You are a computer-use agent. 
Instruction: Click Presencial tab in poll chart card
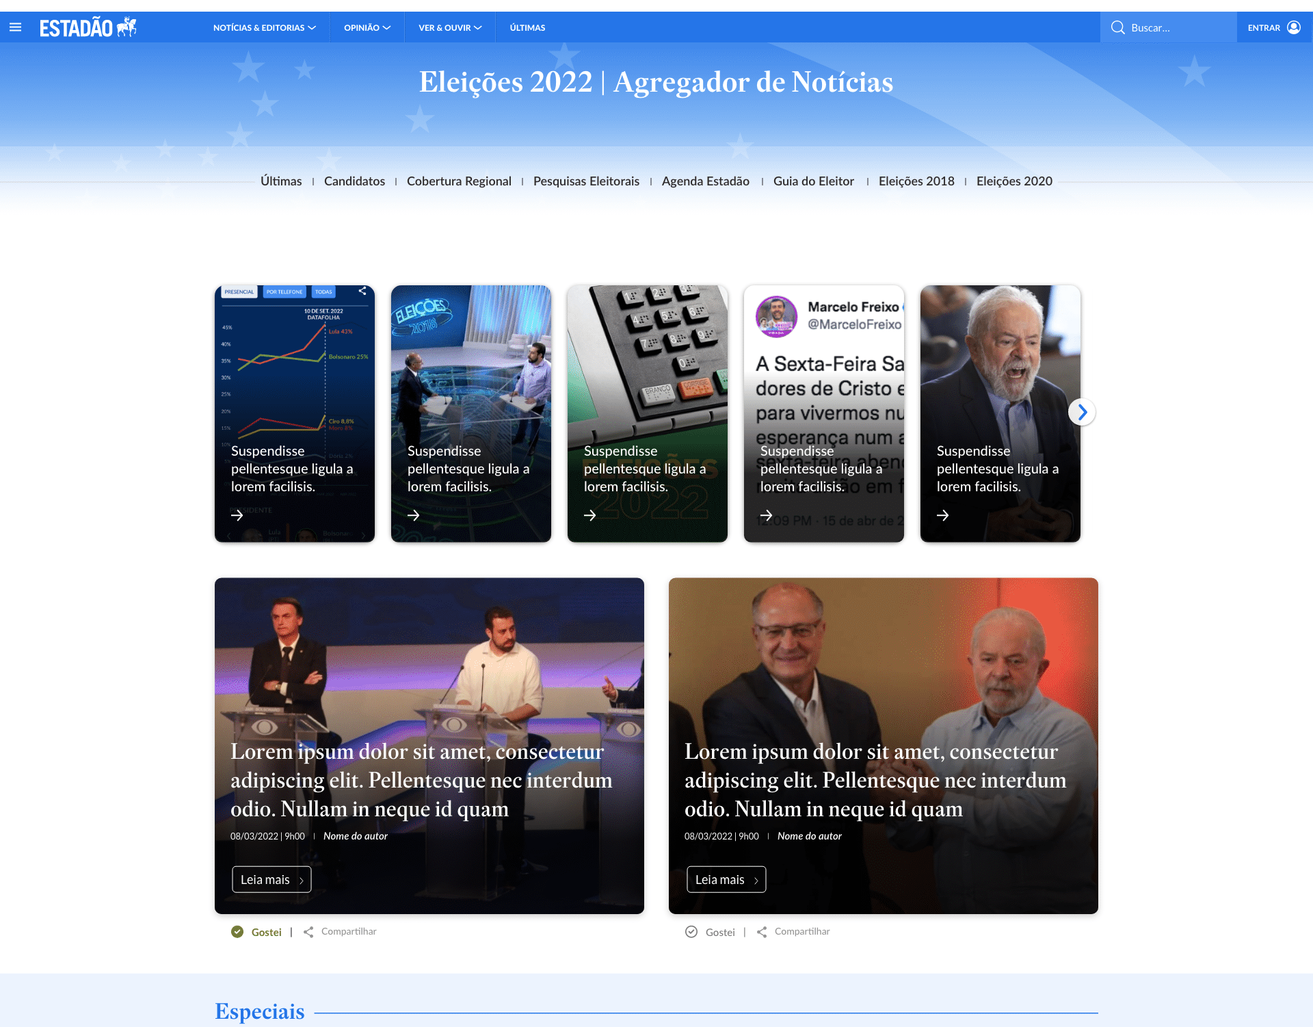click(x=239, y=291)
